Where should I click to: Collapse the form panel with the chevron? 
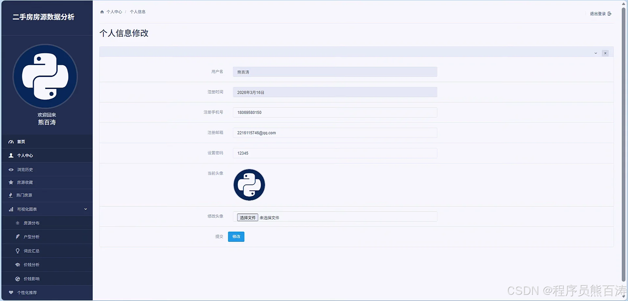click(596, 53)
